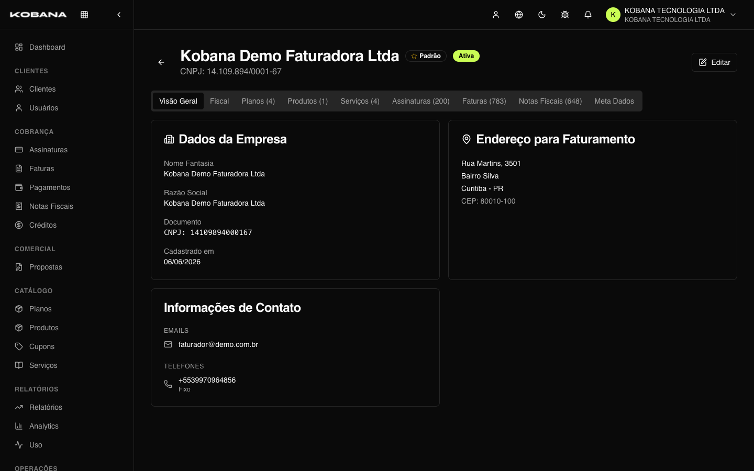Viewport: 754px width, 471px height.
Task: Click the mail envelope icon under Emails
Action: pyautogui.click(x=168, y=344)
